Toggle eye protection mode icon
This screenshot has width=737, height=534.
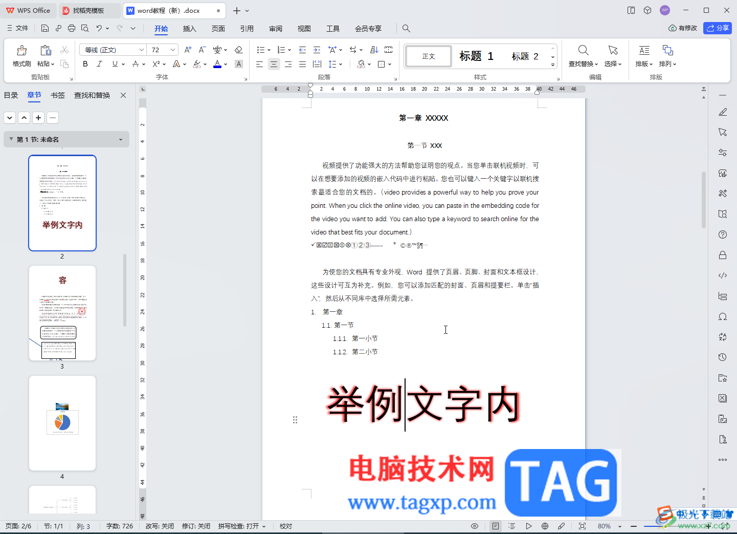tap(475, 526)
